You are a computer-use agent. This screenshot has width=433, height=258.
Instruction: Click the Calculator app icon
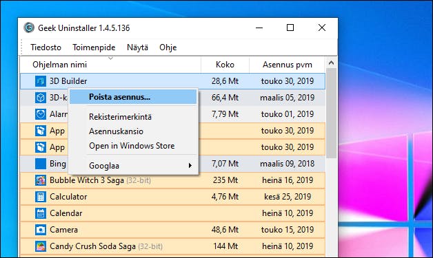pyautogui.click(x=41, y=197)
